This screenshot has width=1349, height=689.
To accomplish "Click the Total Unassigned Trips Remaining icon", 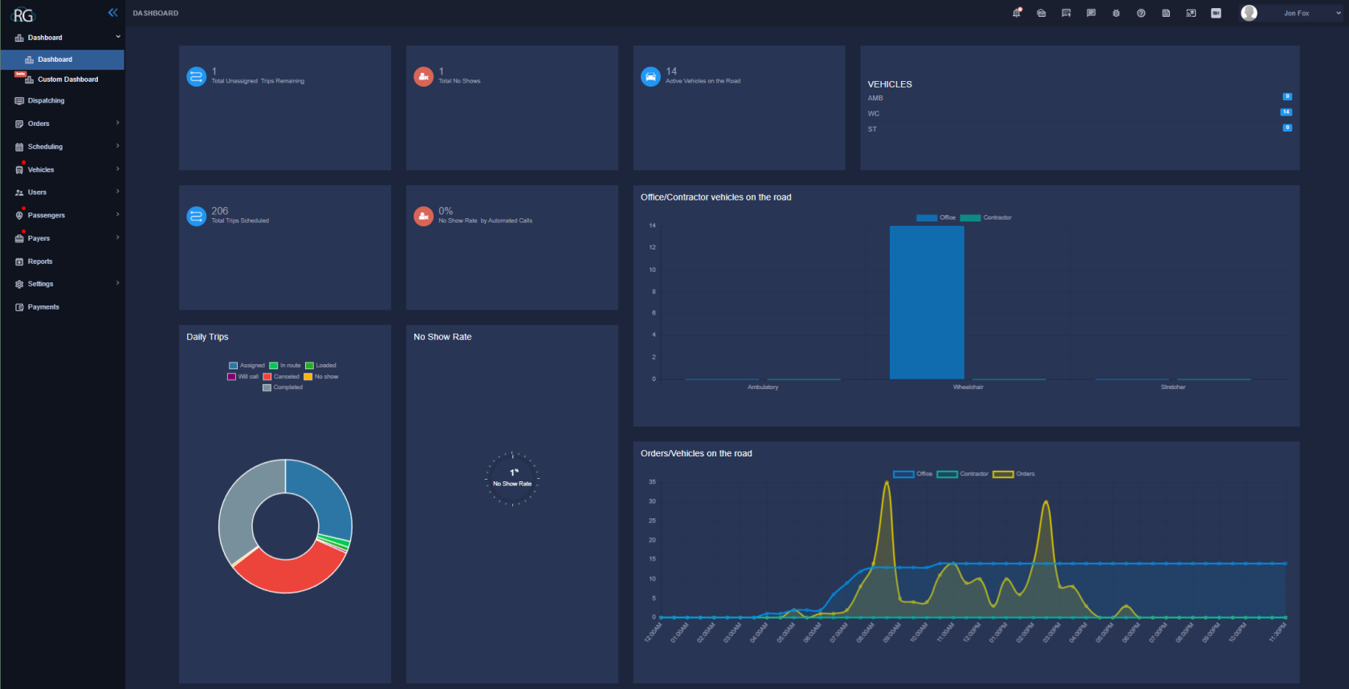I will coord(197,76).
